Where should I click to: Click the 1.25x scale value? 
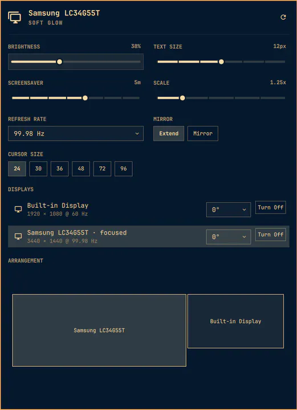(x=278, y=83)
